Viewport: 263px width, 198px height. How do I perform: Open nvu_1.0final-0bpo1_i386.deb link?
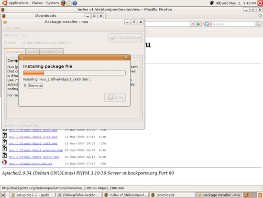(33, 137)
